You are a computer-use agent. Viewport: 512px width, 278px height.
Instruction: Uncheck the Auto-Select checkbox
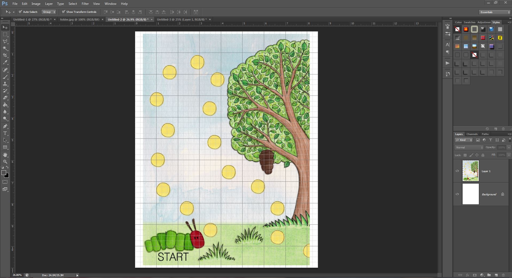coord(20,12)
